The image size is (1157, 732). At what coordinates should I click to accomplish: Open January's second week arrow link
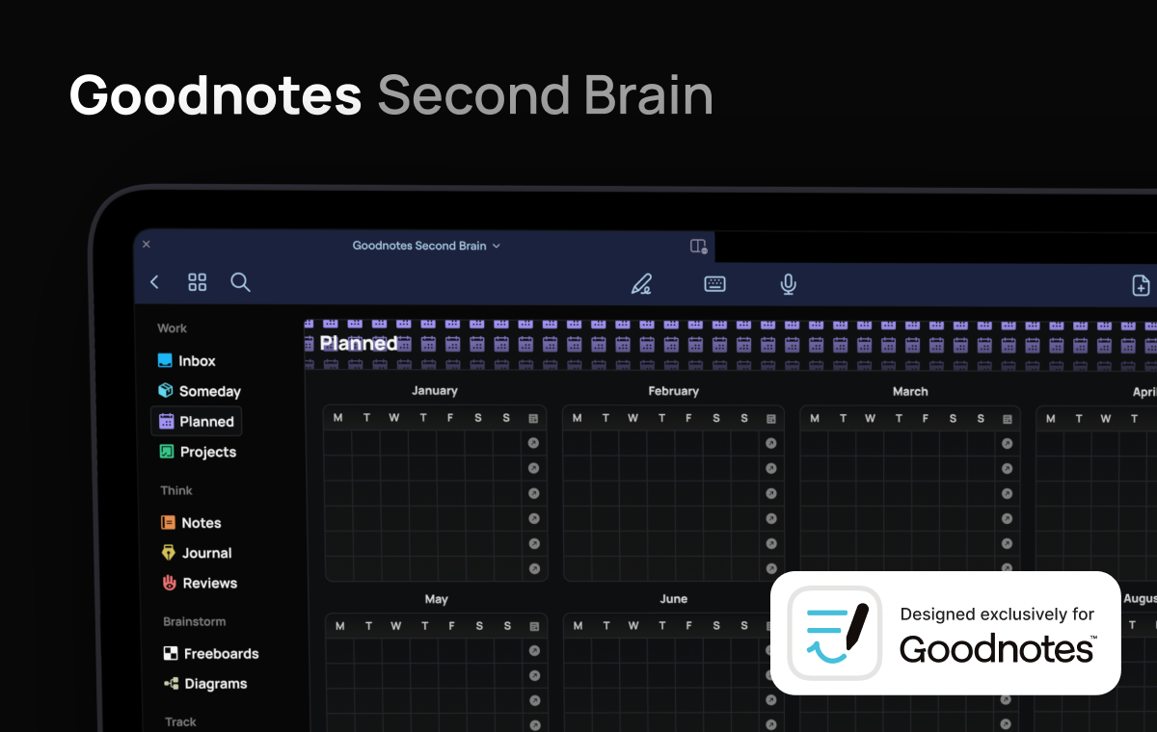coord(534,468)
